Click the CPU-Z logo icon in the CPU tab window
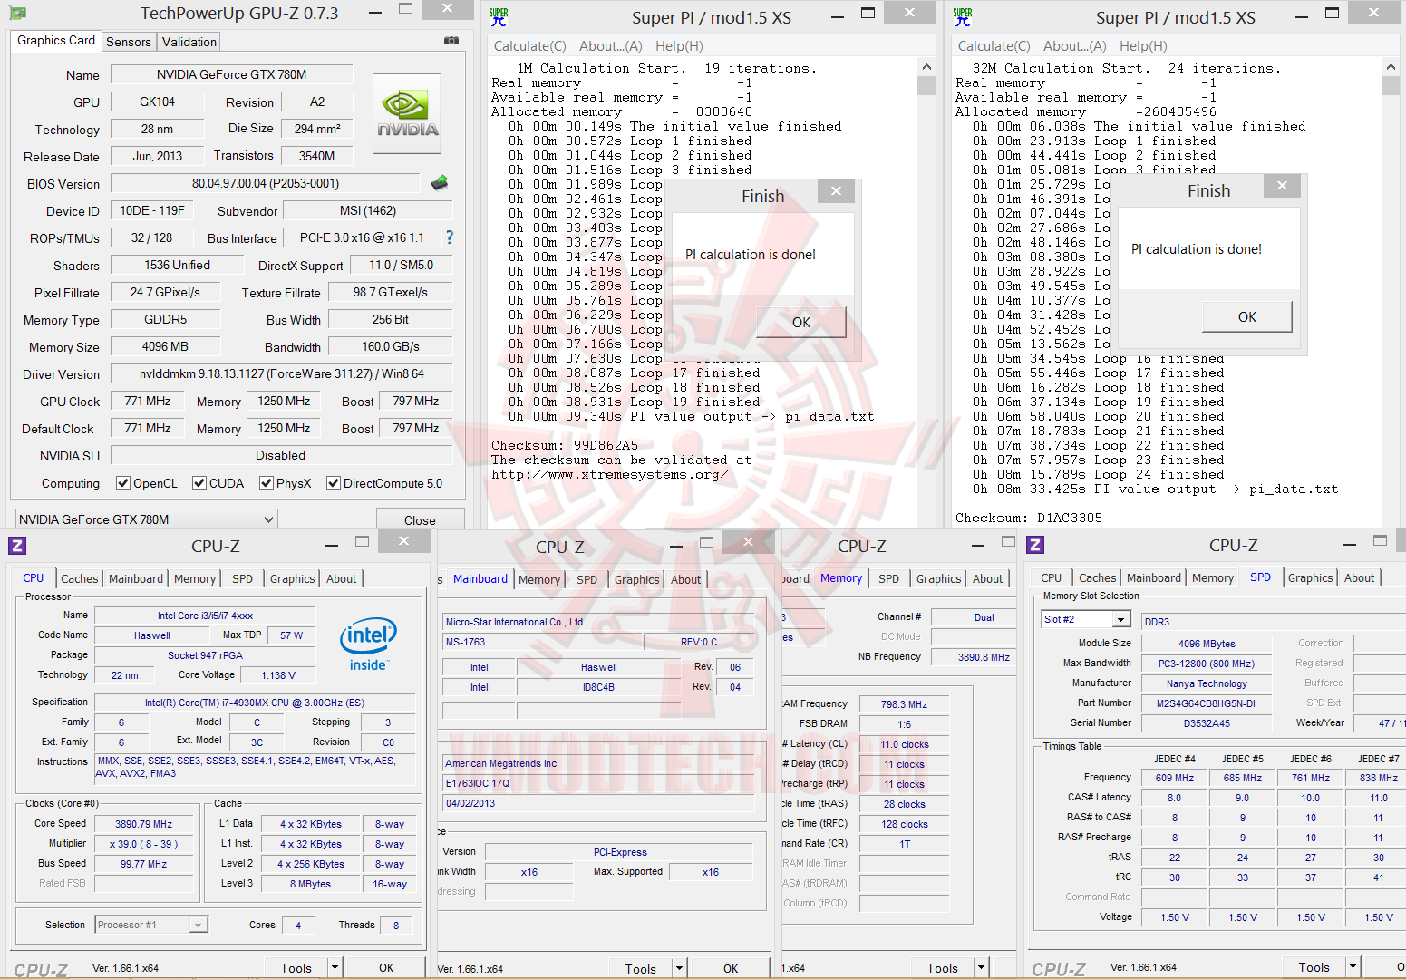This screenshot has height=979, width=1406. (x=17, y=546)
